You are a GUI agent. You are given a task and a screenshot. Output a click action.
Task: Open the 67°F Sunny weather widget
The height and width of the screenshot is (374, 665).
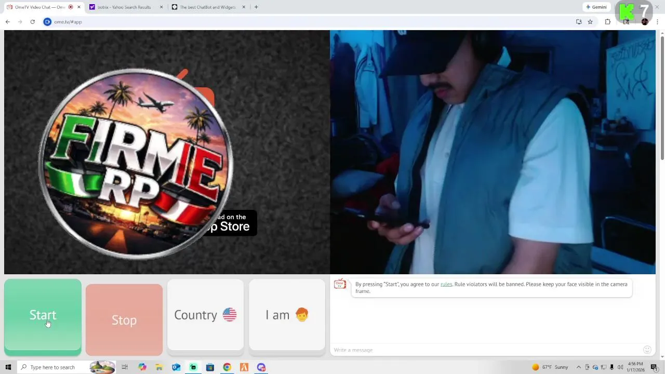tap(550, 367)
